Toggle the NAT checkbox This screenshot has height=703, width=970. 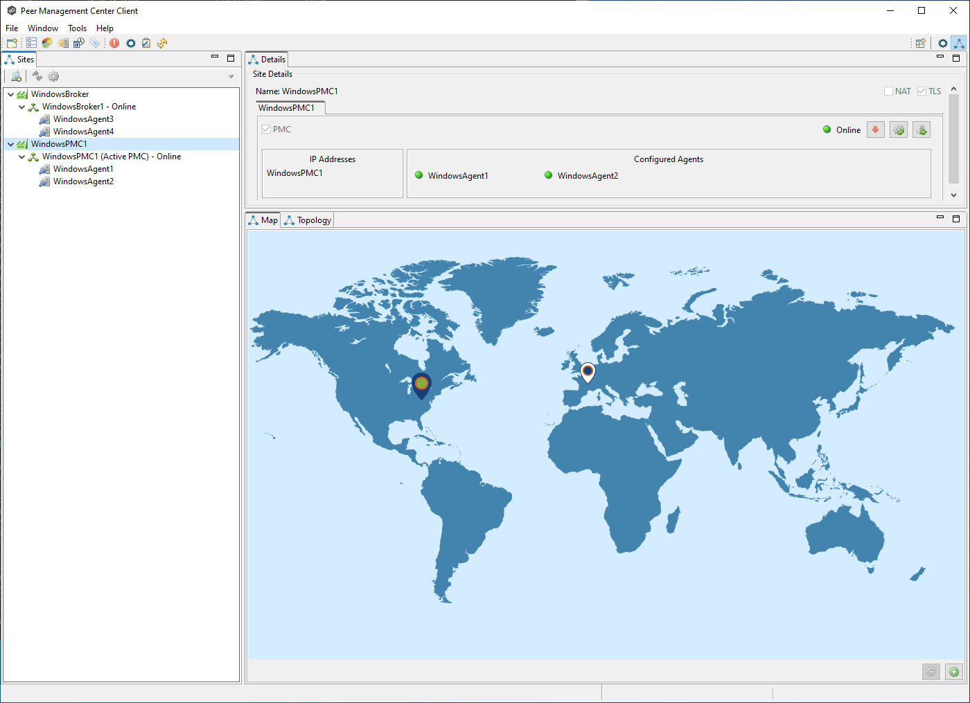point(888,91)
